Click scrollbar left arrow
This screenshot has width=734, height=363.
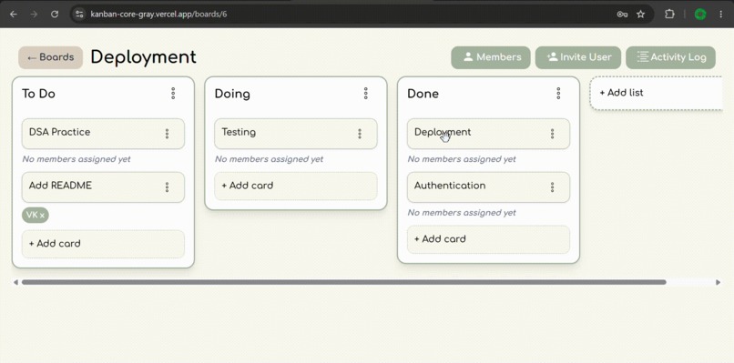pos(15,282)
